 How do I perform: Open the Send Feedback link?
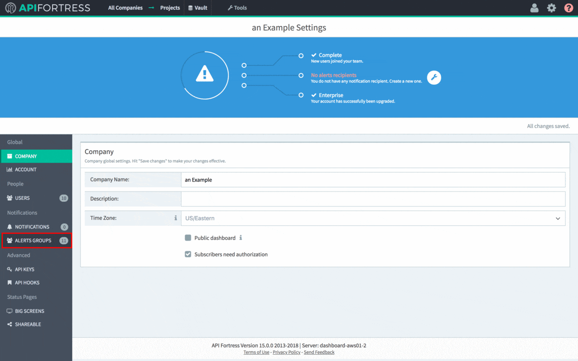tap(319, 352)
